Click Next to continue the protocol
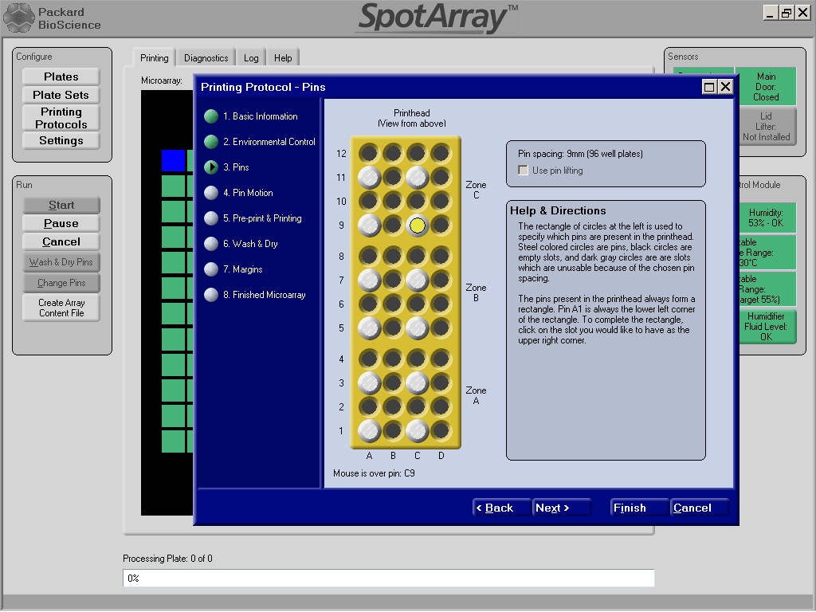The image size is (816, 612). [562, 508]
